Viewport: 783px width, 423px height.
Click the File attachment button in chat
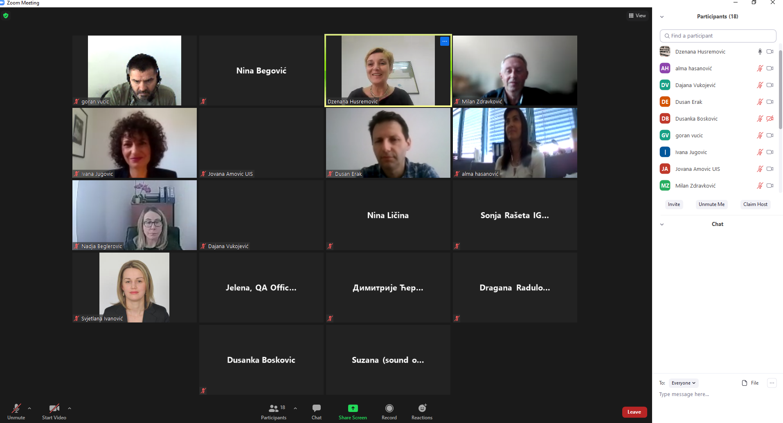(750, 383)
